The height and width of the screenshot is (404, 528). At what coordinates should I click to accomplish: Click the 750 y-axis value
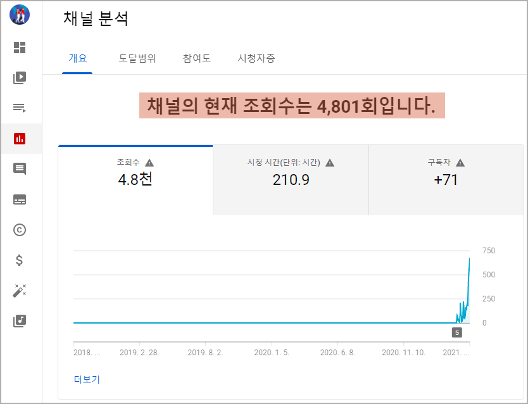click(489, 251)
